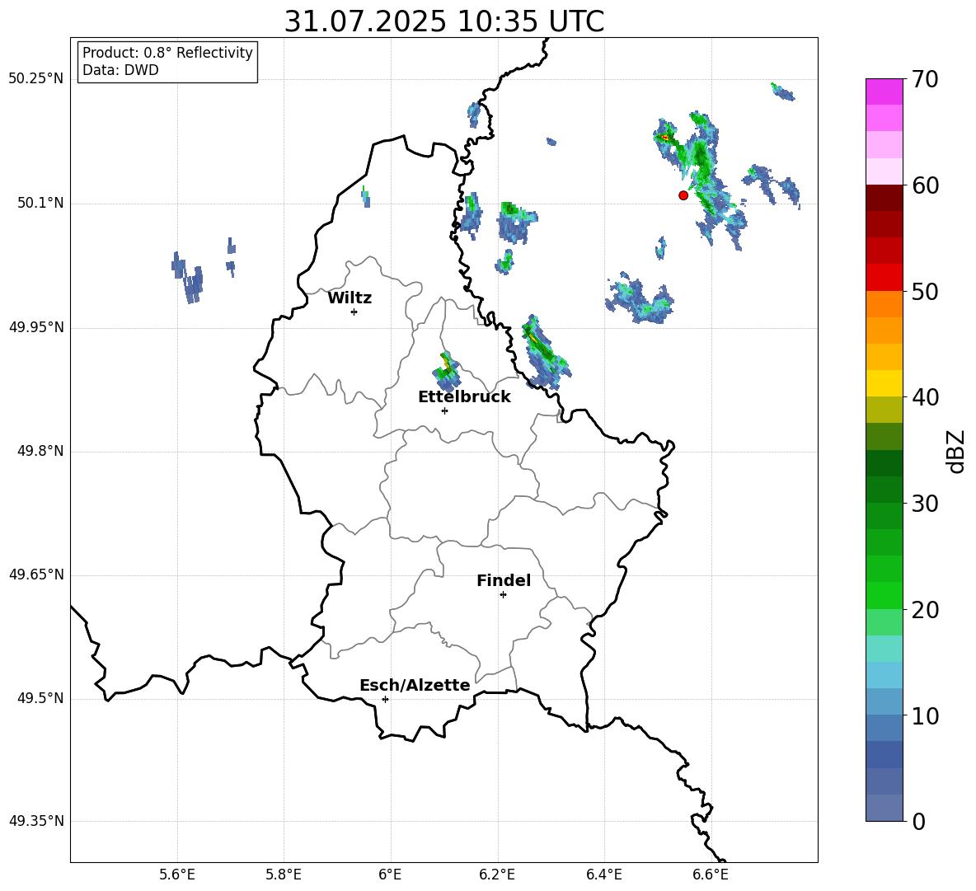The width and height of the screenshot is (976, 891).
Task: Click the 10 value on the colorbar
Action: [x=925, y=716]
